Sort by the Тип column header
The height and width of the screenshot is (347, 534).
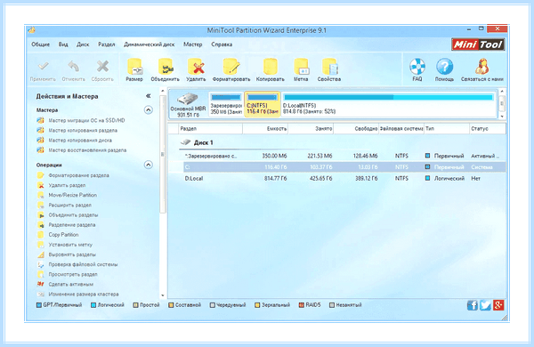tap(447, 129)
